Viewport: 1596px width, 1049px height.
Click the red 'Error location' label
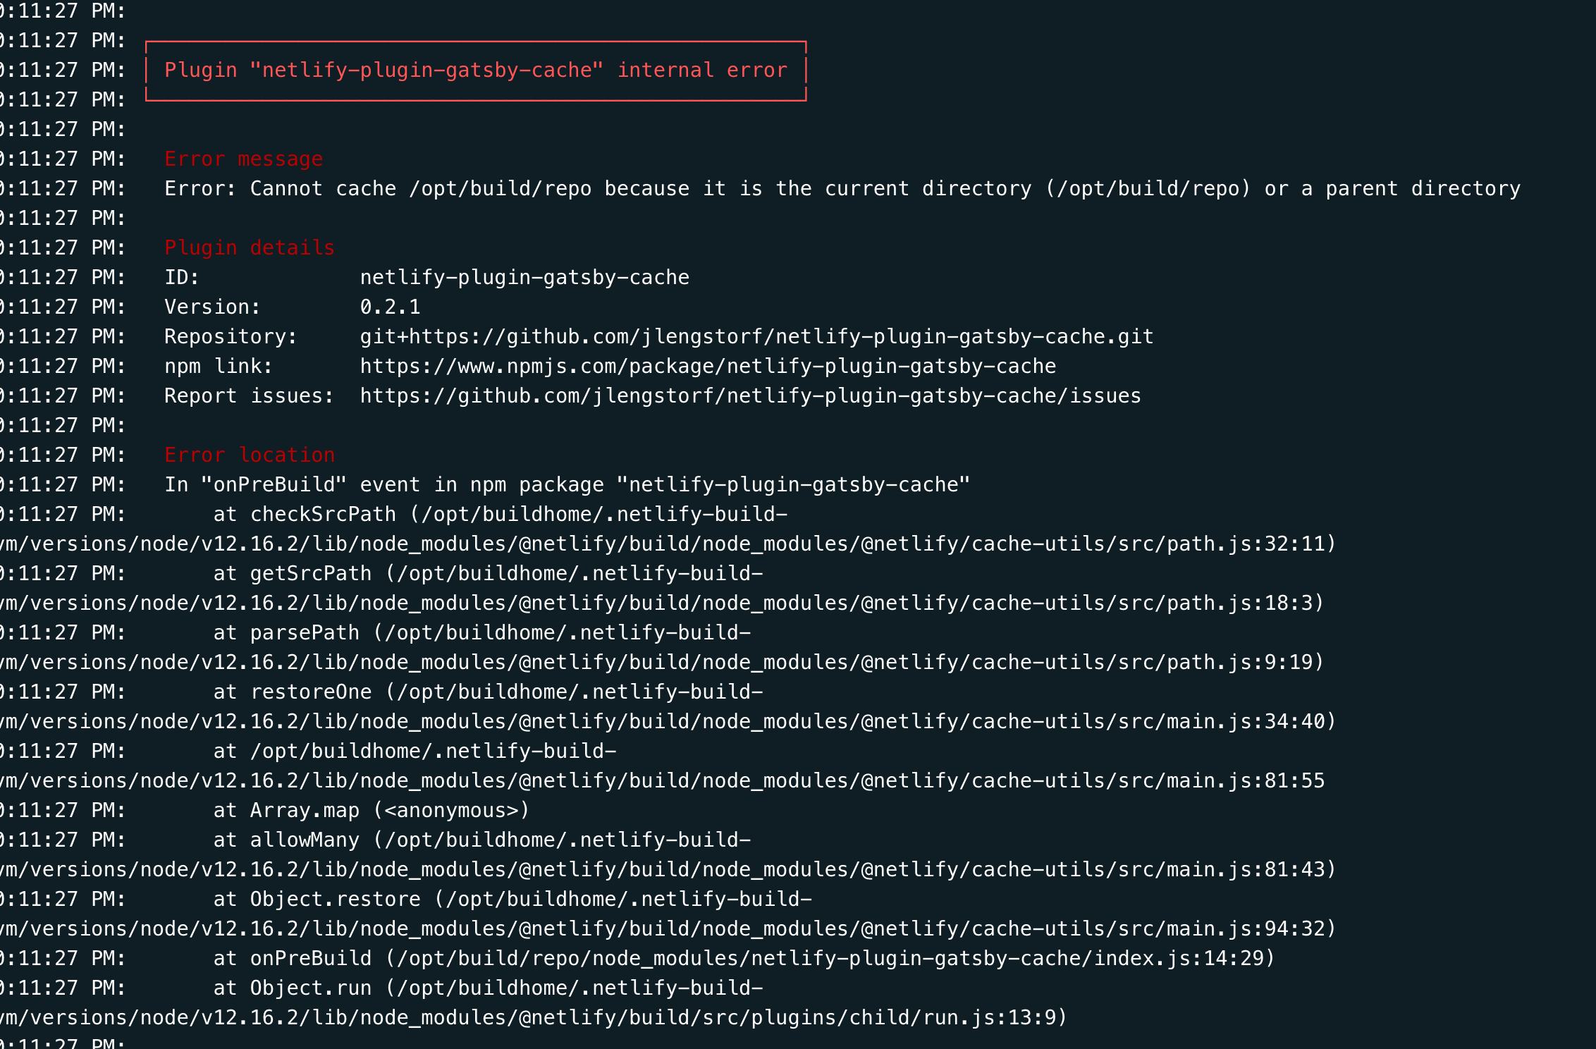click(250, 455)
